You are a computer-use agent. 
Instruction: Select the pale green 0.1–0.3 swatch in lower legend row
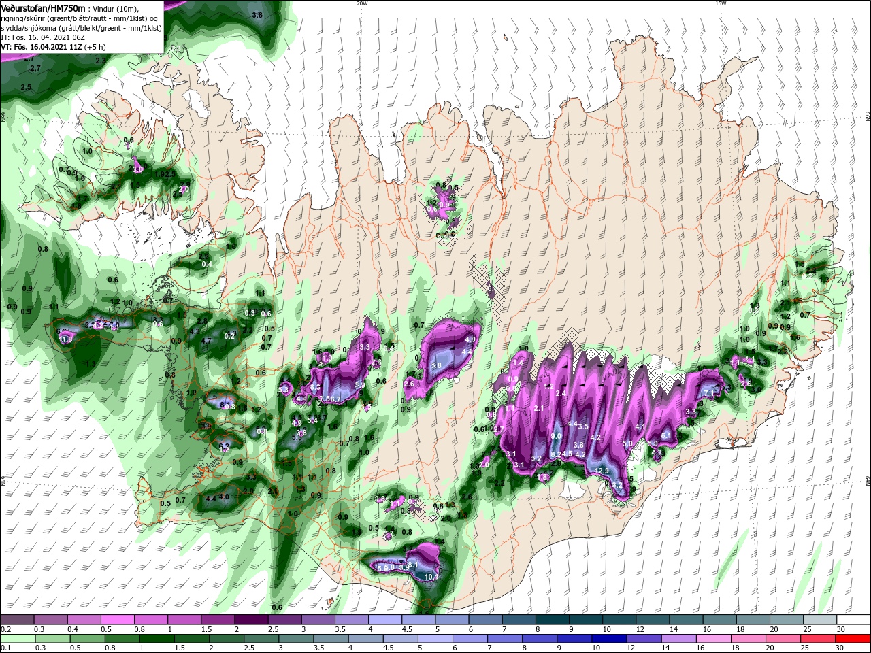tap(18, 639)
